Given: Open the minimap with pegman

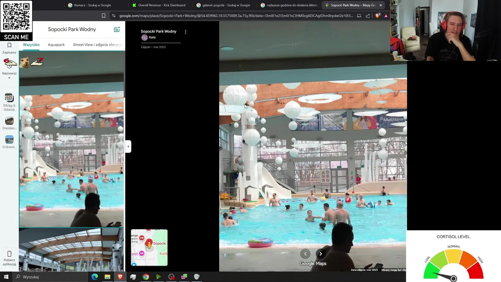Looking at the screenshot, I should (149, 248).
